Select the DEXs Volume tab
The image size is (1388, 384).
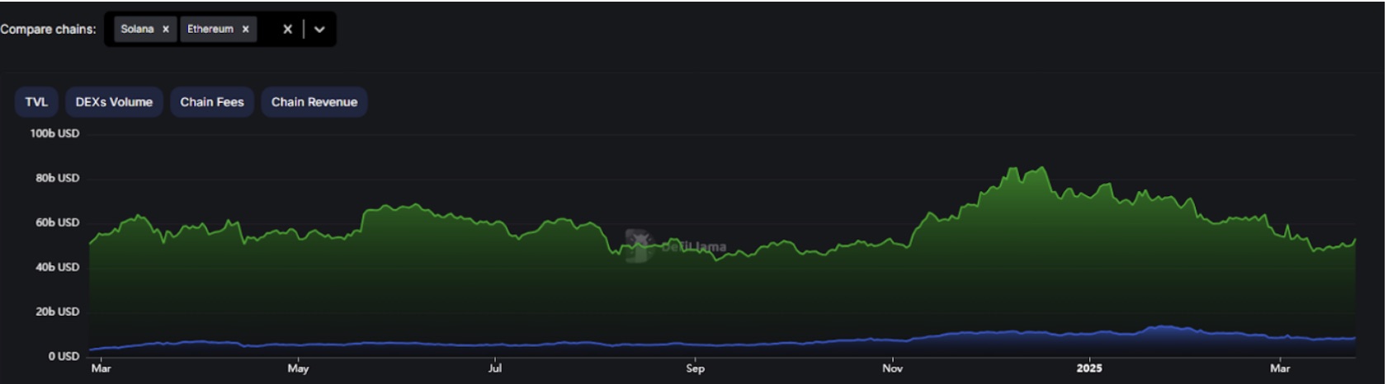coord(114,102)
